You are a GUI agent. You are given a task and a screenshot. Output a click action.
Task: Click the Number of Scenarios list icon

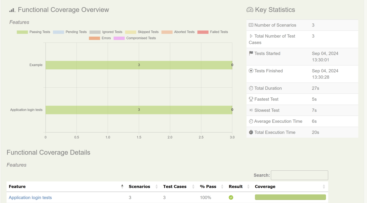click(x=251, y=25)
